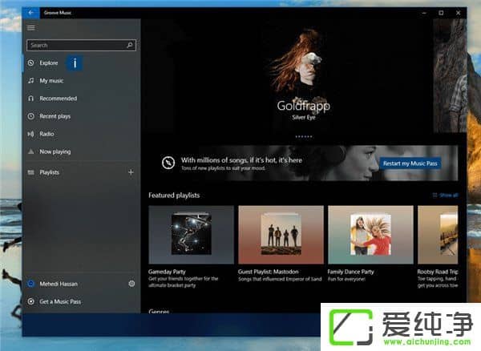This screenshot has height=351, width=481.
Task: Click the Silver Eye album subtitle
Action: 303,118
